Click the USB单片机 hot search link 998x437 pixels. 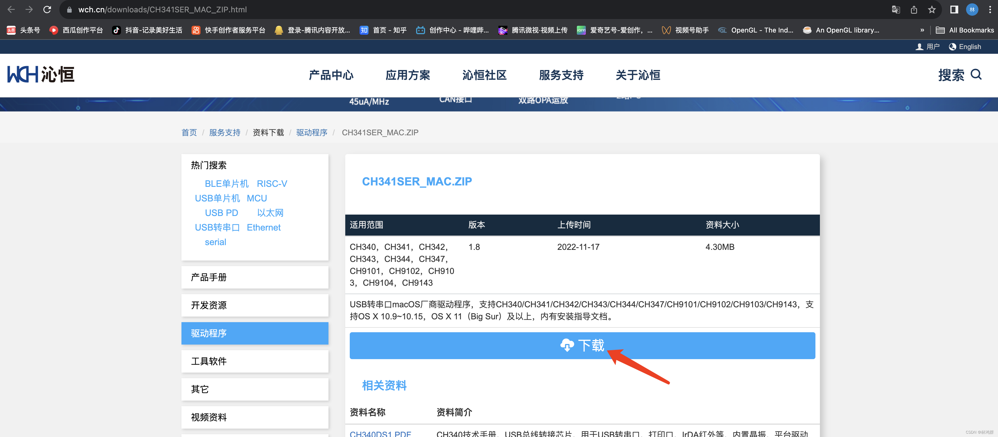[x=217, y=198]
